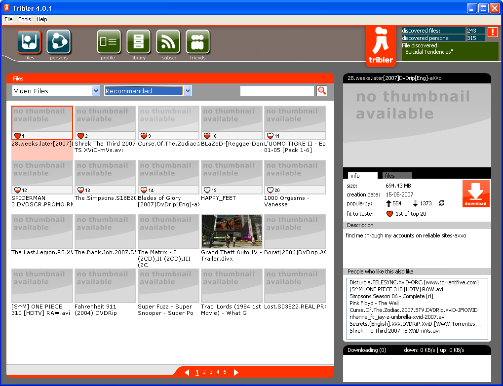Select L'UOMO TIGRE II thumbnail
This screenshot has width=503, height=386.
point(295,123)
